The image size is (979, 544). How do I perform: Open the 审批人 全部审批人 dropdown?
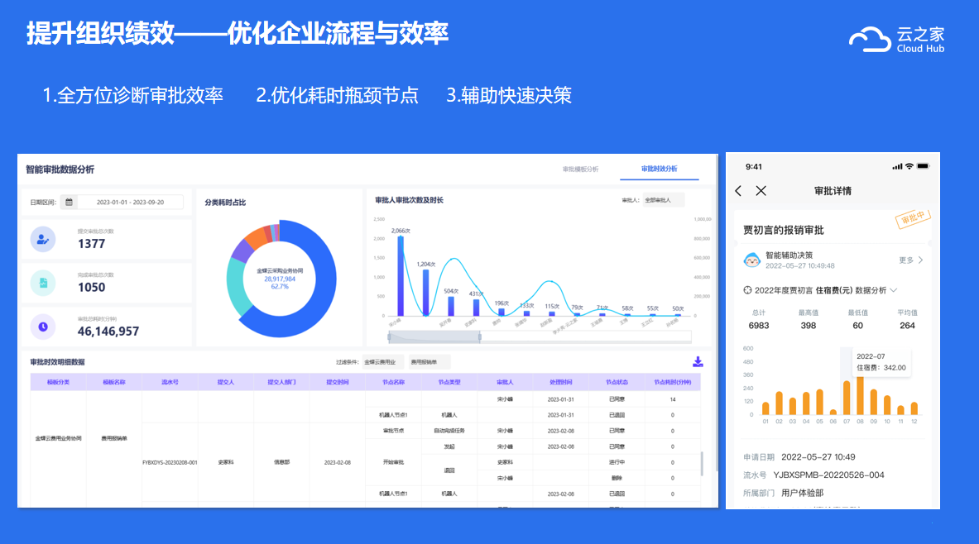[x=664, y=200]
